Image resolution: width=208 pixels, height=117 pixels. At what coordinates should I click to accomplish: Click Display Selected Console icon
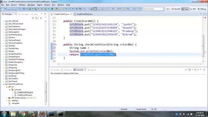[189, 70]
